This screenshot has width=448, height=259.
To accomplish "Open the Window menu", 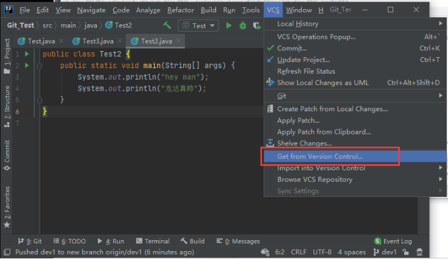I will click(x=299, y=10).
